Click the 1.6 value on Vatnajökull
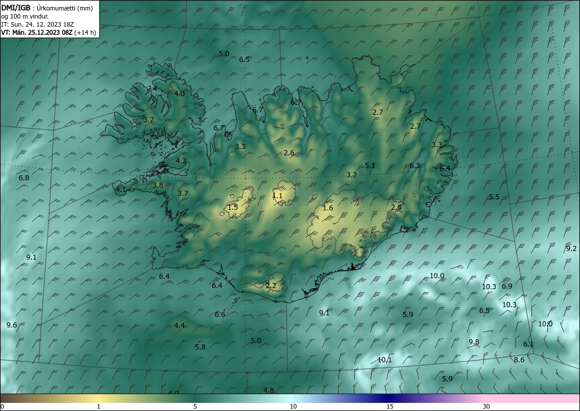The image size is (580, 411). click(x=328, y=208)
